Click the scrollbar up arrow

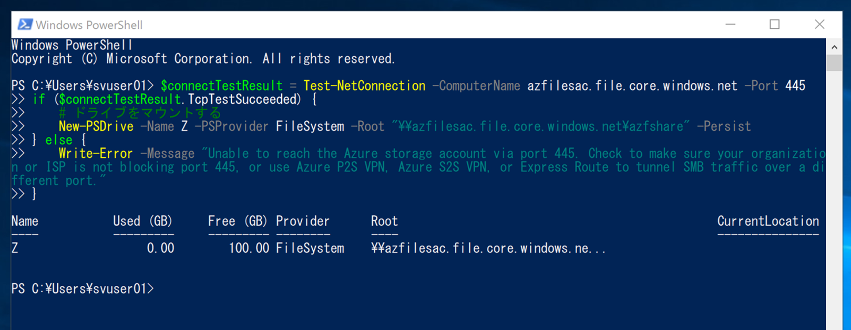click(834, 47)
